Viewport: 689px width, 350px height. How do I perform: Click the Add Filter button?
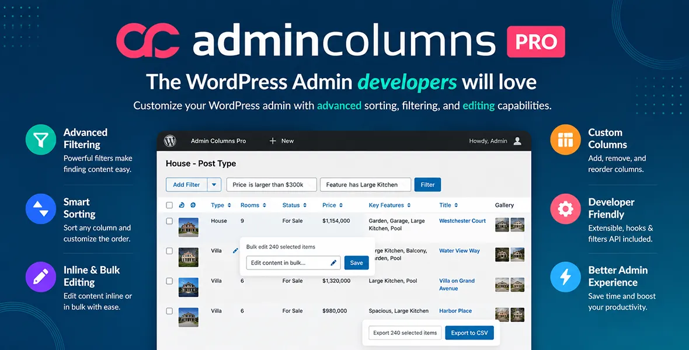tap(186, 185)
